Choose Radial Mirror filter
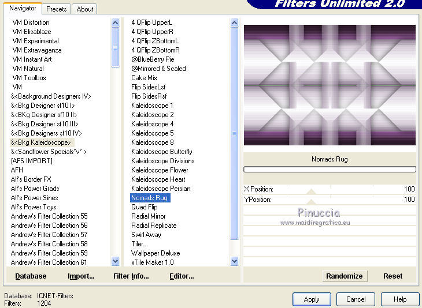422x308 pixels. click(149, 216)
